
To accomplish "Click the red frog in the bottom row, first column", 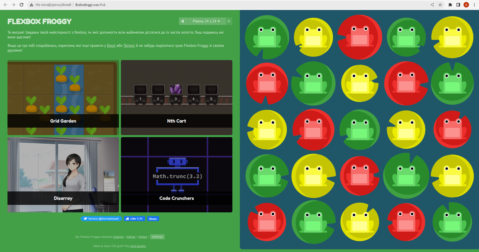I will click(x=267, y=221).
